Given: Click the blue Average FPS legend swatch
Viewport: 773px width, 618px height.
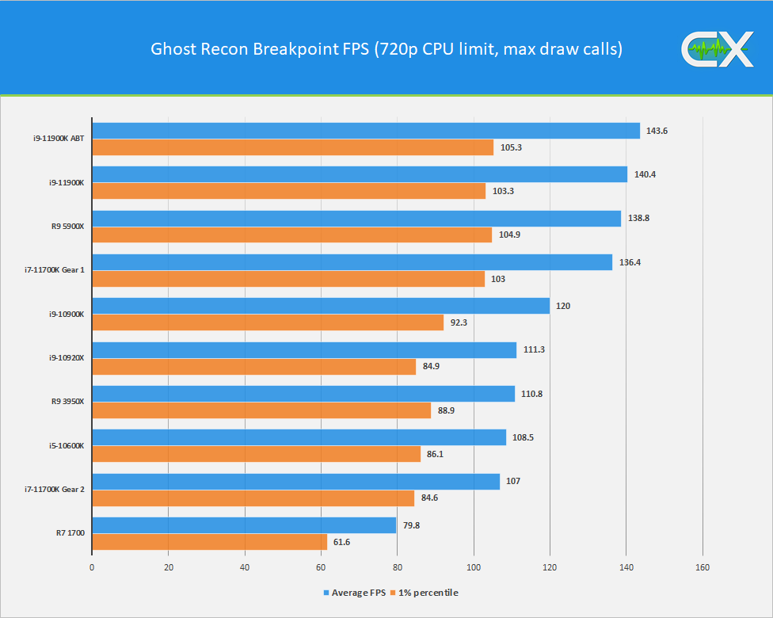Looking at the screenshot, I should pos(326,593).
